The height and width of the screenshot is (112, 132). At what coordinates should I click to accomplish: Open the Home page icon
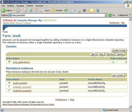point(36,10)
